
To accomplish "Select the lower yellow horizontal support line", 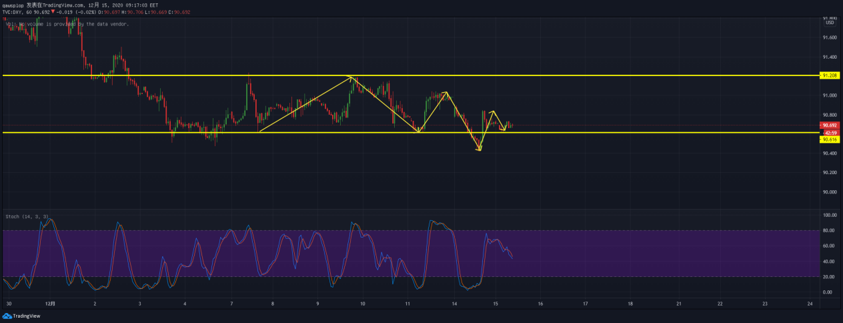I will [100, 133].
